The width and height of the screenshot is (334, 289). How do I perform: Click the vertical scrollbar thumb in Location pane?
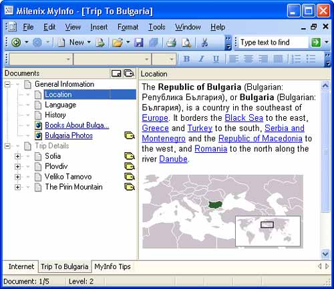point(325,152)
